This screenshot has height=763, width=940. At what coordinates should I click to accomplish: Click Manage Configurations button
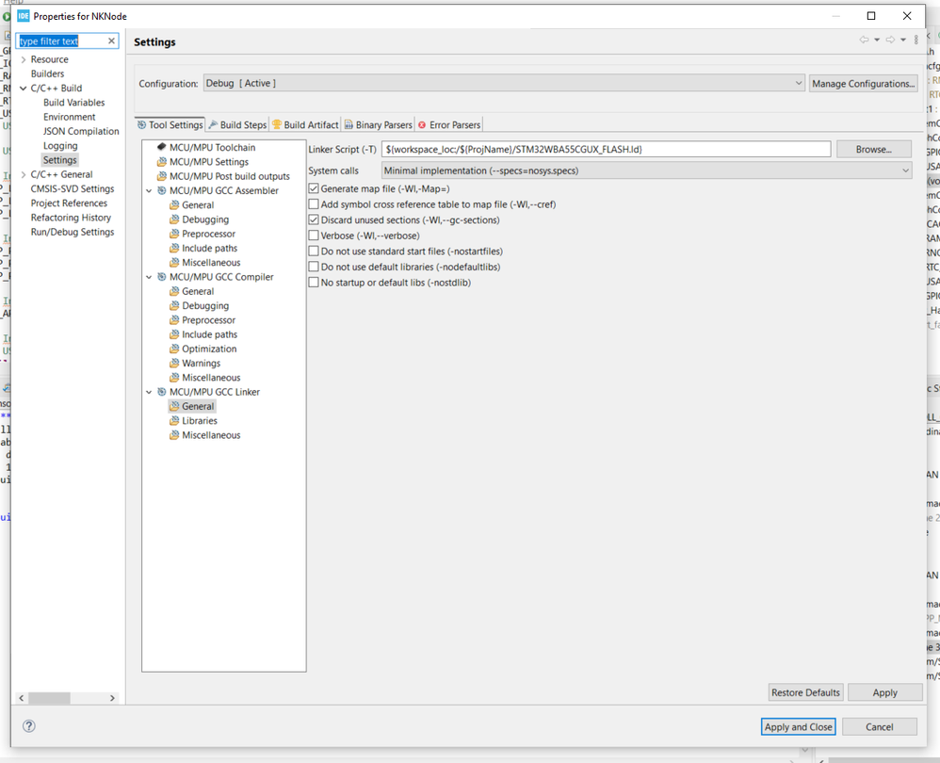(864, 83)
